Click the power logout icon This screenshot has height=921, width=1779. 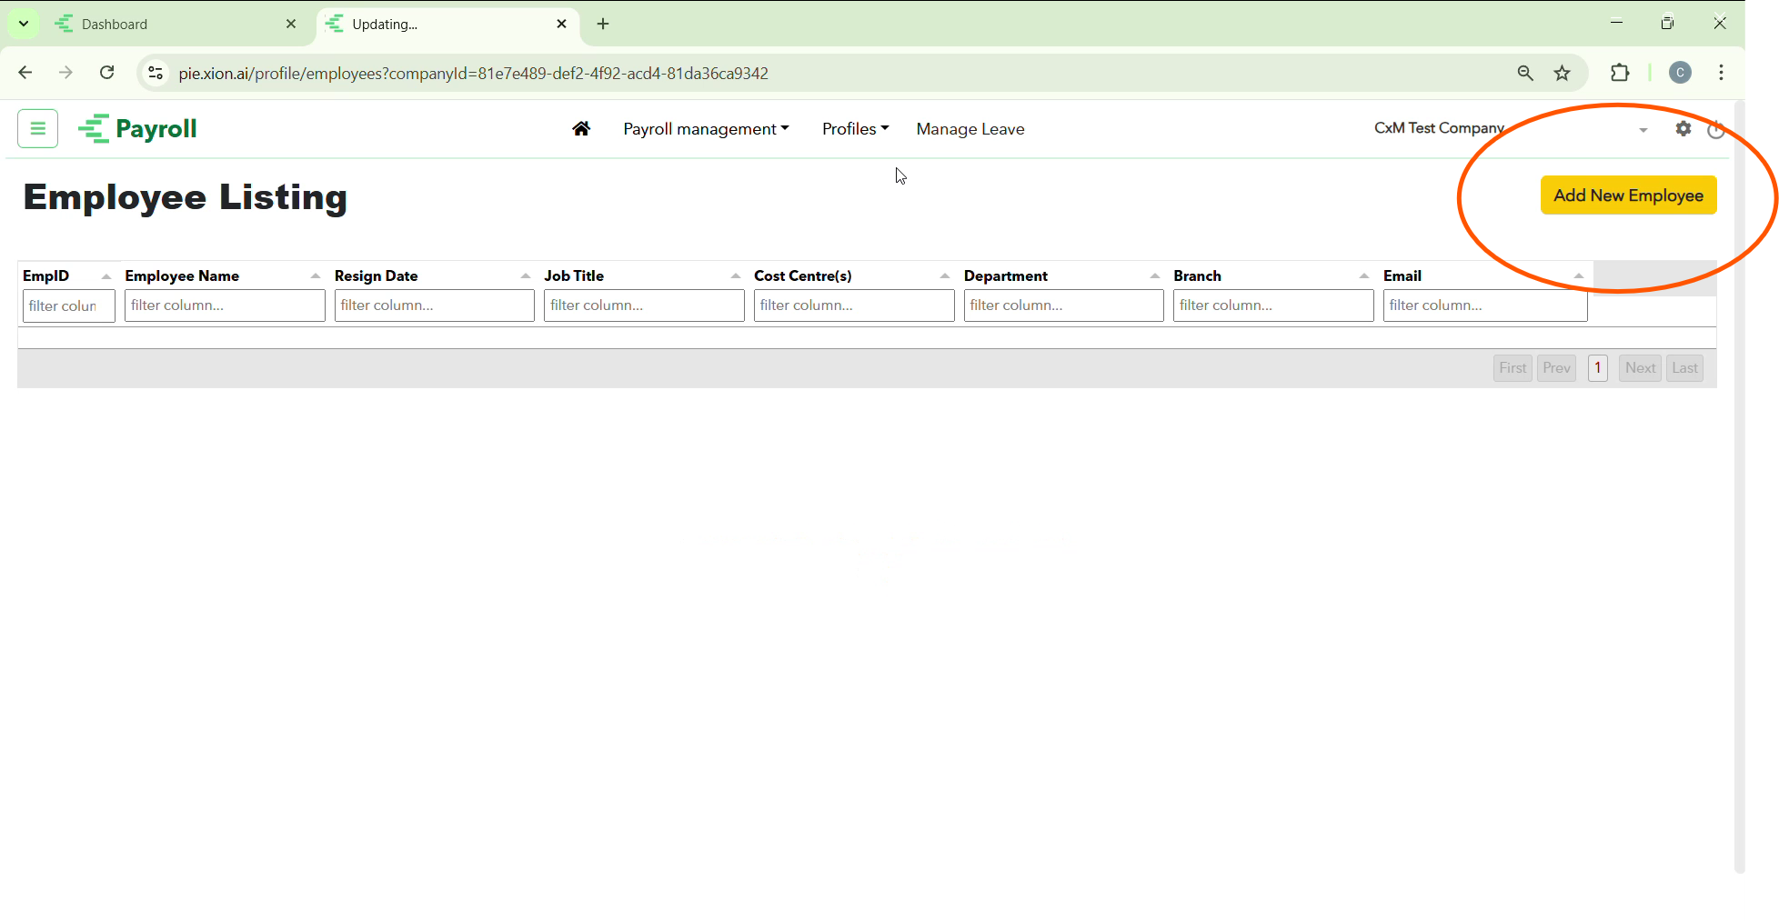1715,130
